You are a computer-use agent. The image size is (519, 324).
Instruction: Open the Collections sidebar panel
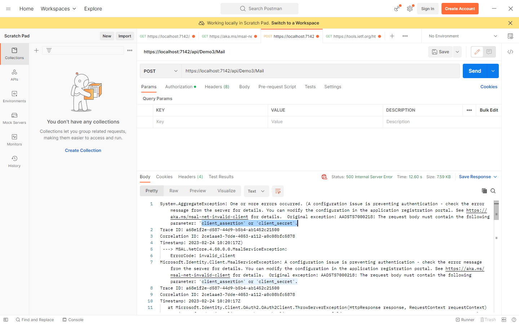pos(14,53)
